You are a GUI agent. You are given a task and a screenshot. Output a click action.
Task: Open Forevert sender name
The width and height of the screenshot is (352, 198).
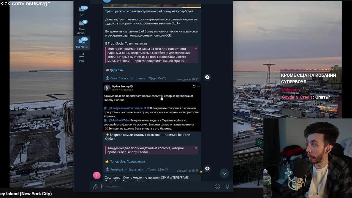[117, 170]
